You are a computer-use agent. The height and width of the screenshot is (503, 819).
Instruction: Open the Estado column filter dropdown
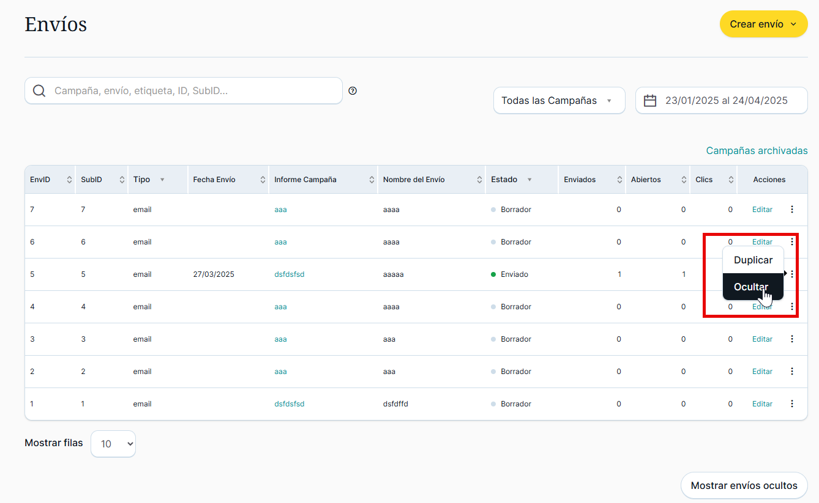529,180
